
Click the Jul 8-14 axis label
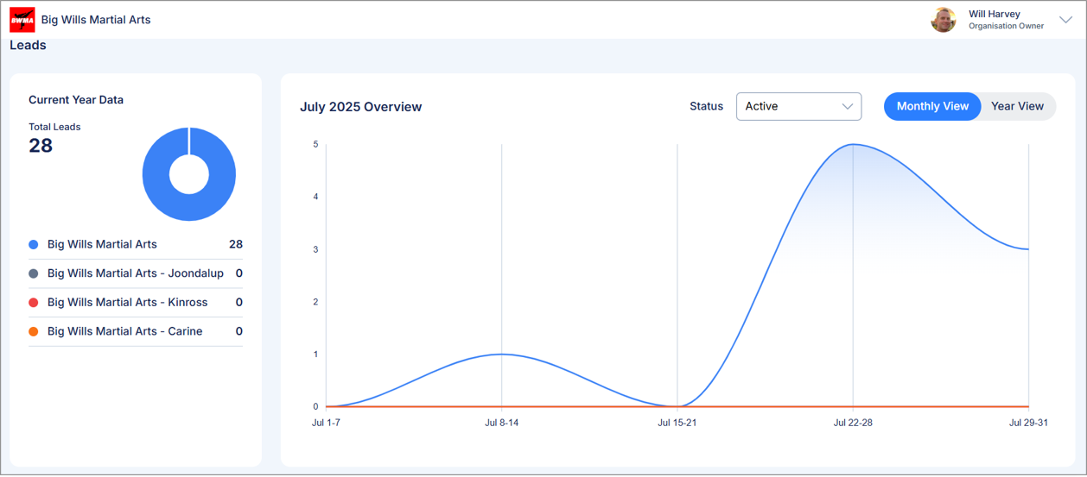coord(501,423)
